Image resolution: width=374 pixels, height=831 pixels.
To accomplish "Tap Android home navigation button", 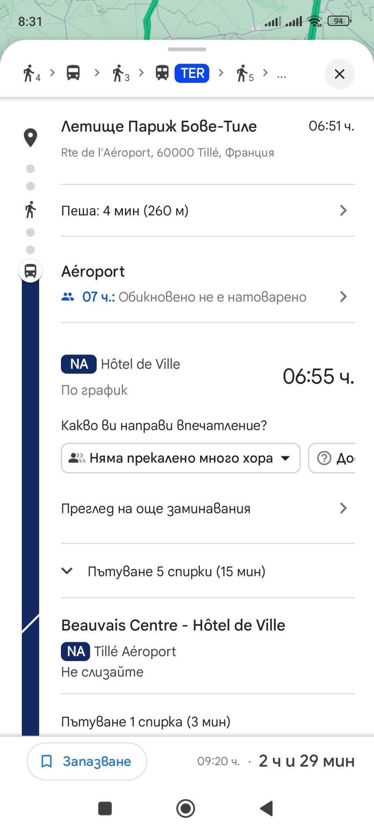I will pyautogui.click(x=186, y=808).
